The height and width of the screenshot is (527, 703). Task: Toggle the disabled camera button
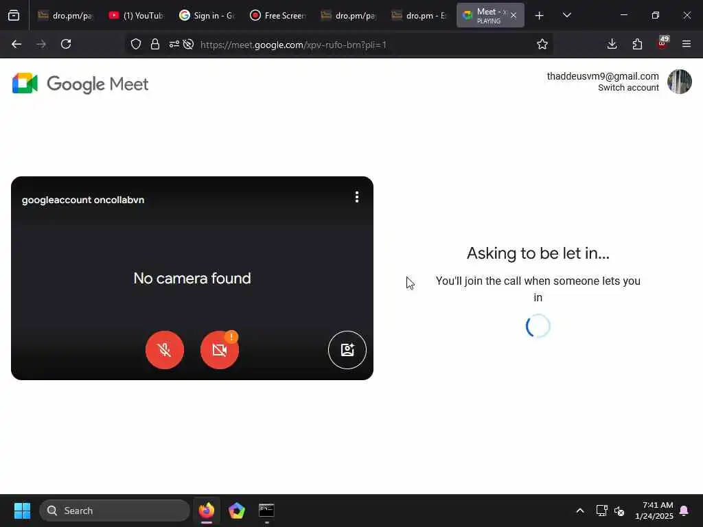click(x=219, y=350)
